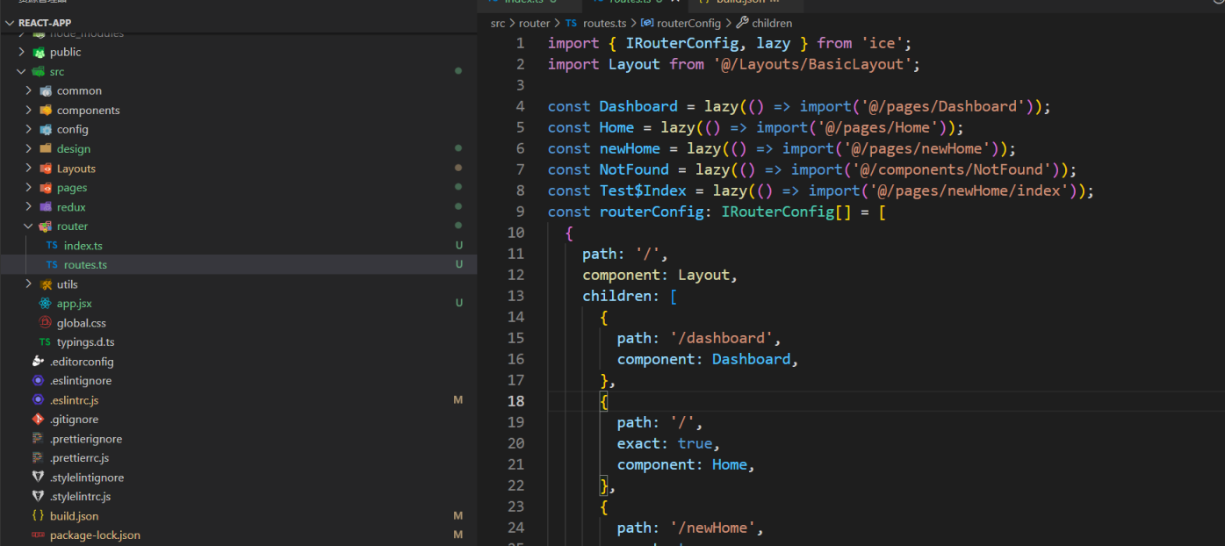This screenshot has height=546, width=1225.
Task: Expand the design folder chevron
Action: [29, 149]
